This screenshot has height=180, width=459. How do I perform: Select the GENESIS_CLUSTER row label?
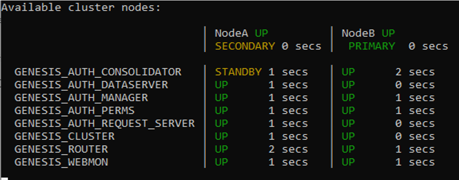point(65,136)
